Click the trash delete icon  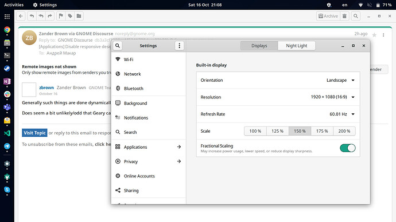pyautogui.click(x=344, y=16)
